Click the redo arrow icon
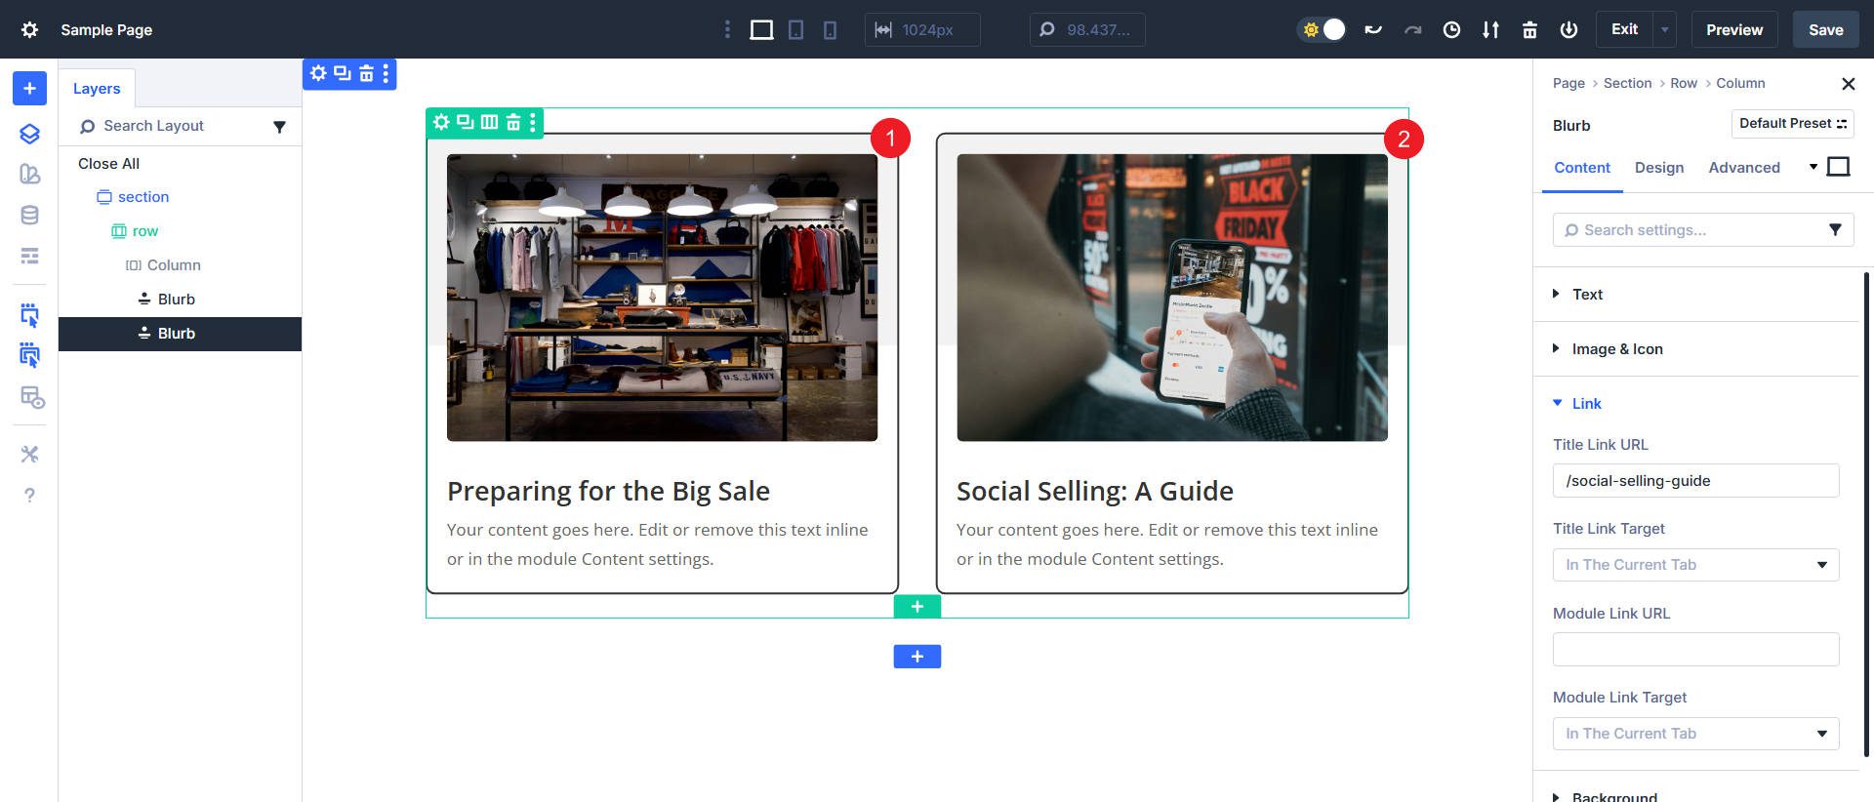The image size is (1874, 802). pyautogui.click(x=1412, y=30)
